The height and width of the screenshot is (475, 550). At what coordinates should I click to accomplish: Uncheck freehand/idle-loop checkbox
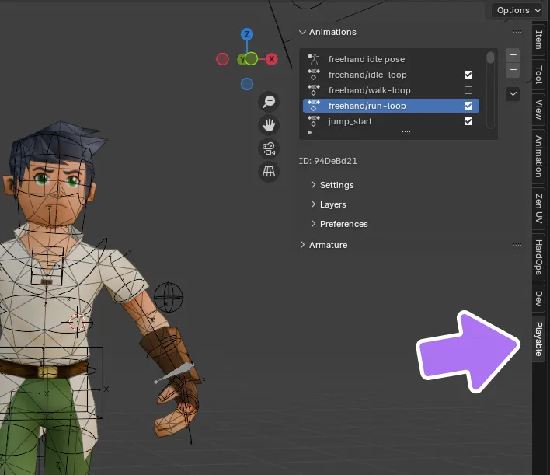click(x=468, y=75)
